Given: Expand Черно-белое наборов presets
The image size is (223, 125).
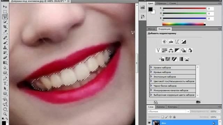Looking at the screenshot, I should click(151, 86).
